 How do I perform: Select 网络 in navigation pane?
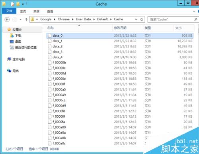(16, 71)
